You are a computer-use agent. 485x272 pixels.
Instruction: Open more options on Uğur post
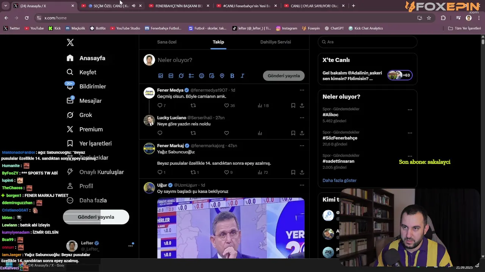(x=302, y=185)
